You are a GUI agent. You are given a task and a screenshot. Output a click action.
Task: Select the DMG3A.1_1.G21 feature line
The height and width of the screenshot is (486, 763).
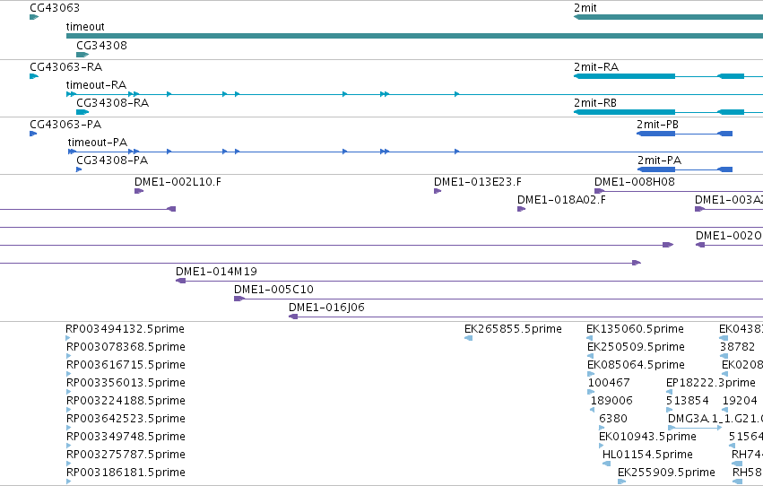tap(695, 428)
